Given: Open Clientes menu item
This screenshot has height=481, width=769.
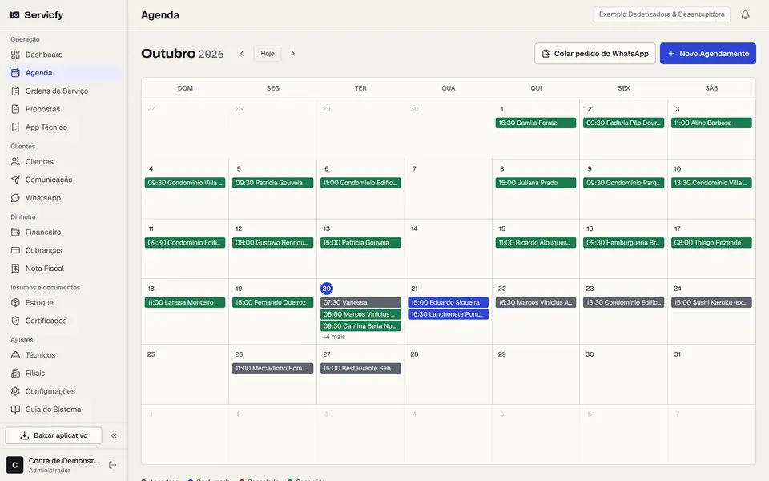Looking at the screenshot, I should click(x=66, y=161).
